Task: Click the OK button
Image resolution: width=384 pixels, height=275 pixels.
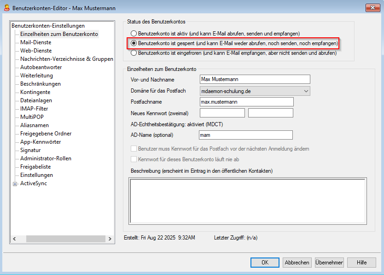Action: (x=265, y=263)
